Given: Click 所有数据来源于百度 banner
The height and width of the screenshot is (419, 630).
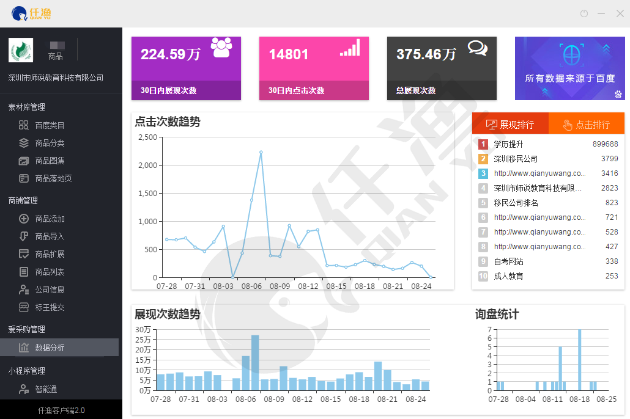Looking at the screenshot, I should click(569, 68).
